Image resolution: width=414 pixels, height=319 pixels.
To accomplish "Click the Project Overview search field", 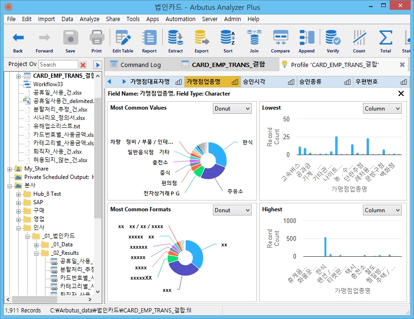I will 58,65.
